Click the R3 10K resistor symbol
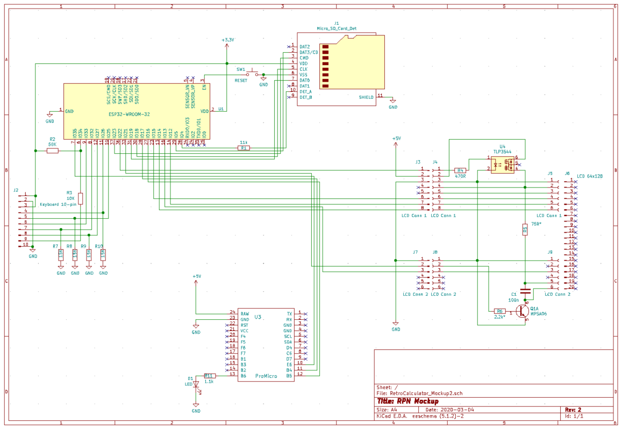The image size is (622, 430). click(x=81, y=198)
